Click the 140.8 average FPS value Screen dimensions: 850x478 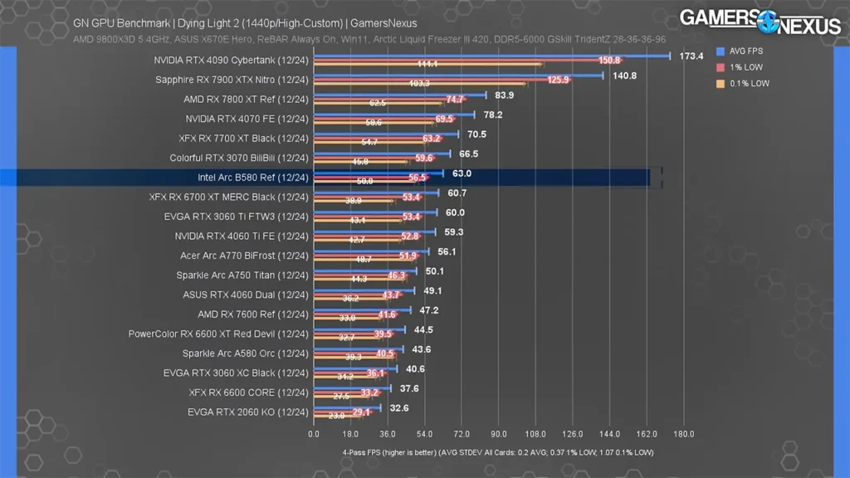click(624, 76)
